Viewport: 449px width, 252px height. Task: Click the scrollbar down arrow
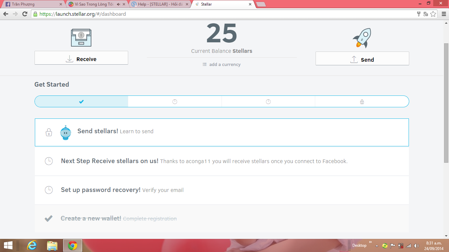pos(446,236)
